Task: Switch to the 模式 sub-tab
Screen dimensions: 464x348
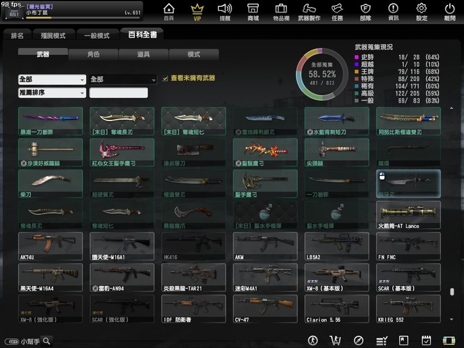Action: tap(194, 54)
